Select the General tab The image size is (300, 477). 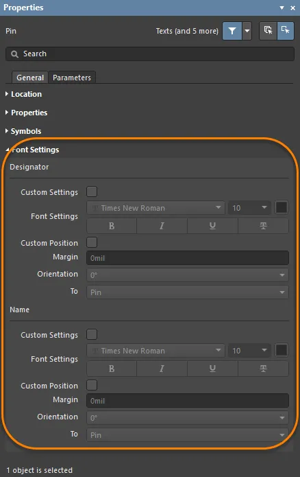tap(30, 78)
